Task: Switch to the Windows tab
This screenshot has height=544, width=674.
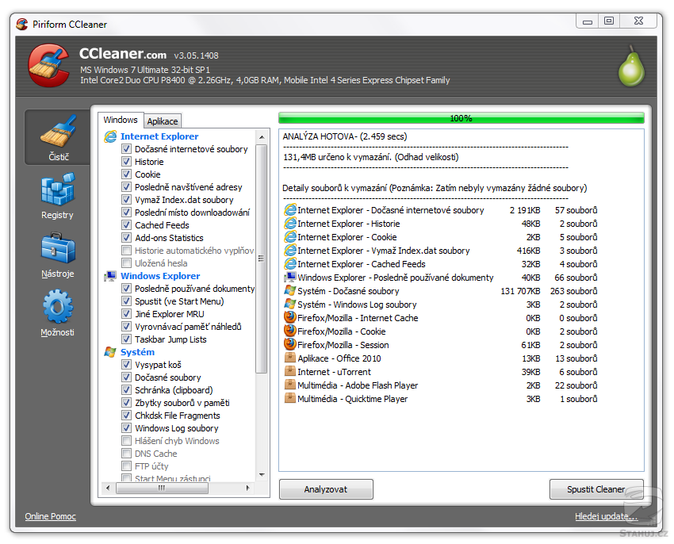Action: pos(121,120)
